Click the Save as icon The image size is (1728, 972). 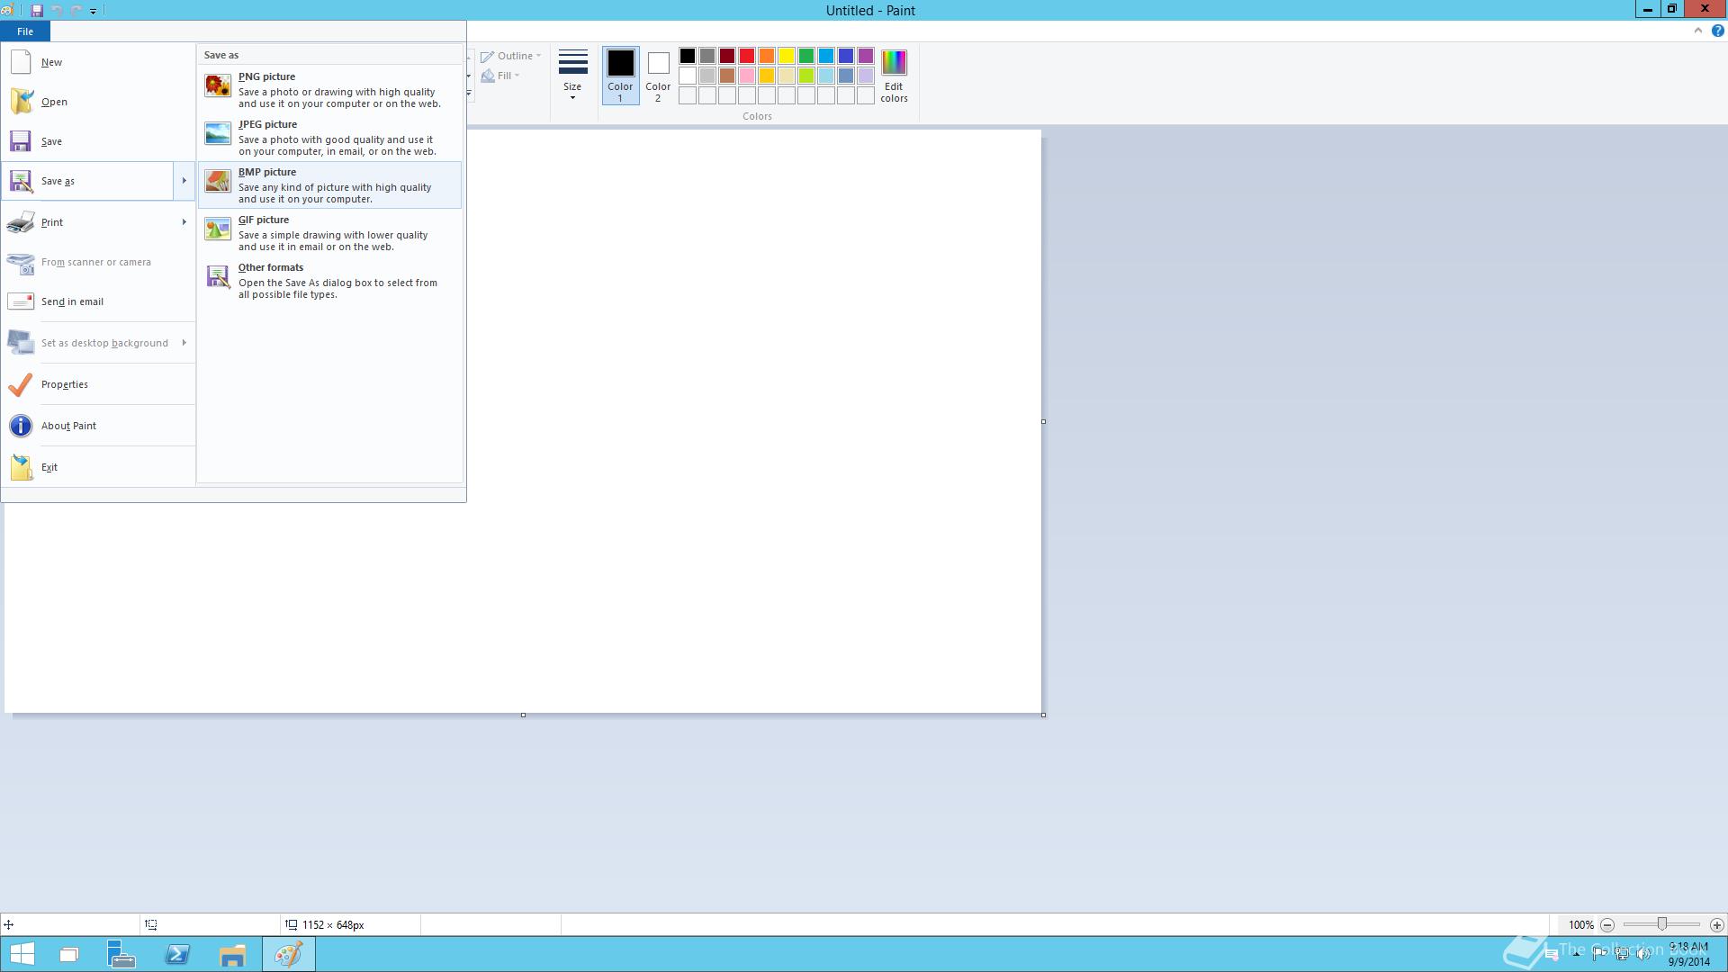pos(21,181)
